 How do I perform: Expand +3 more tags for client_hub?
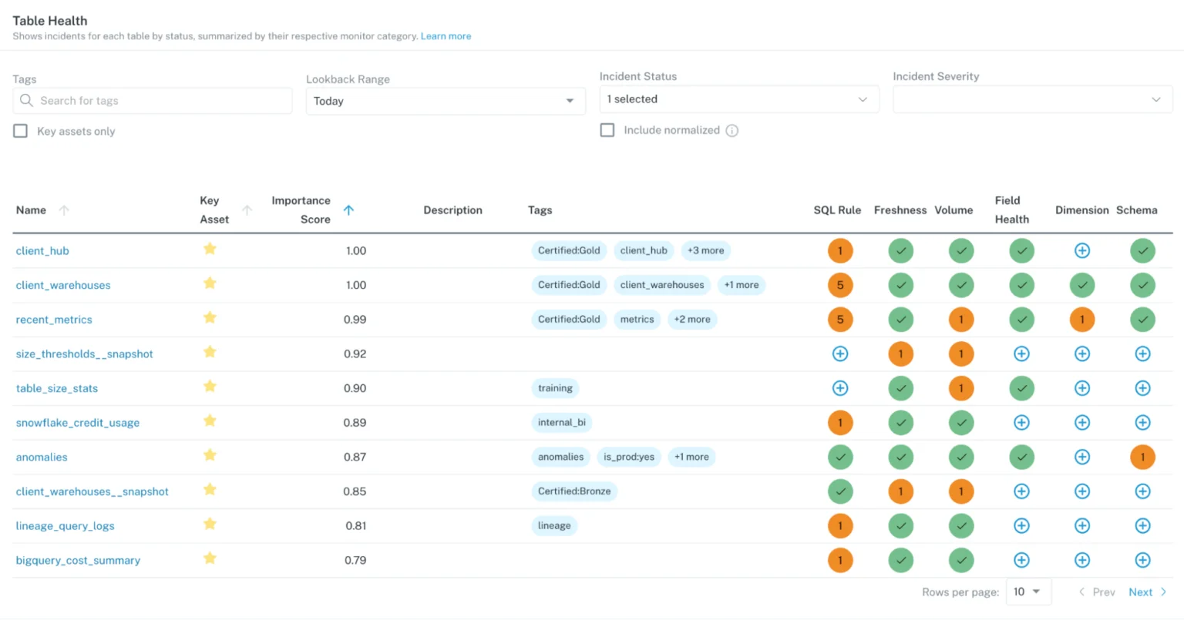click(x=706, y=250)
